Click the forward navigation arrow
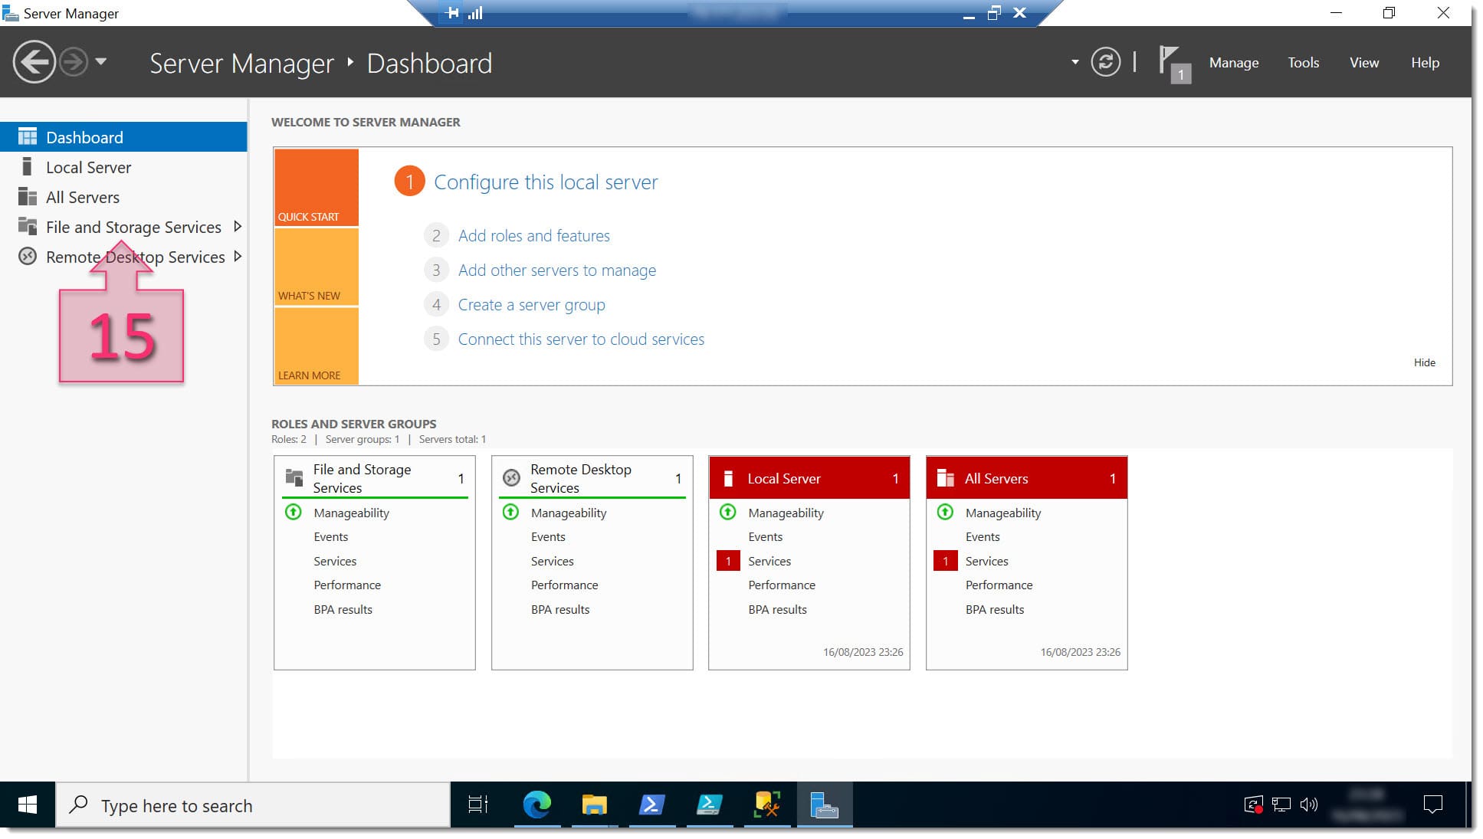Viewport: 1483px width, 839px height. pos(74,62)
